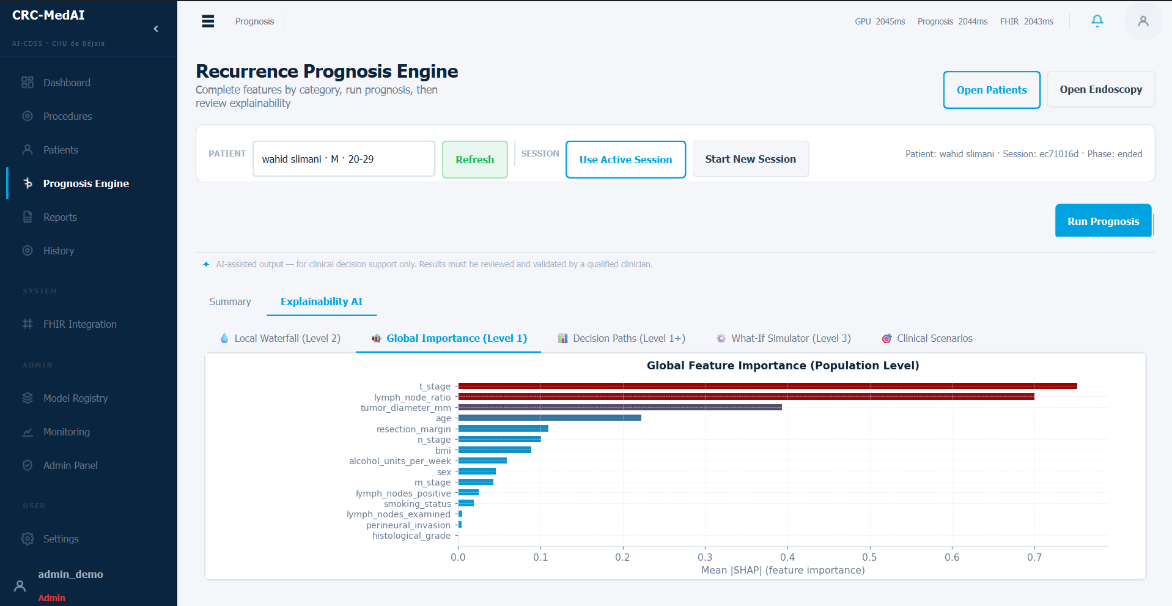Viewport: 1172px width, 606px height.
Task: Click the Global Importance tab icon
Action: [x=377, y=338]
